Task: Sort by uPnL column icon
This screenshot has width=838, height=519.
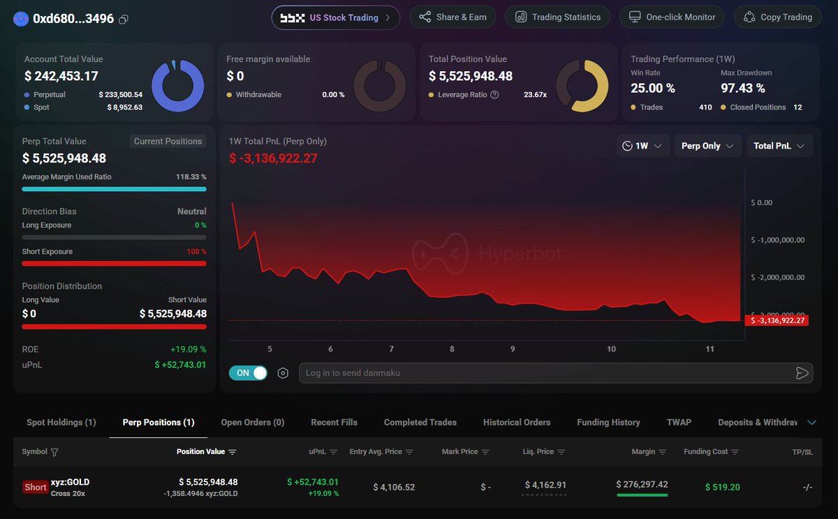Action: [333, 452]
